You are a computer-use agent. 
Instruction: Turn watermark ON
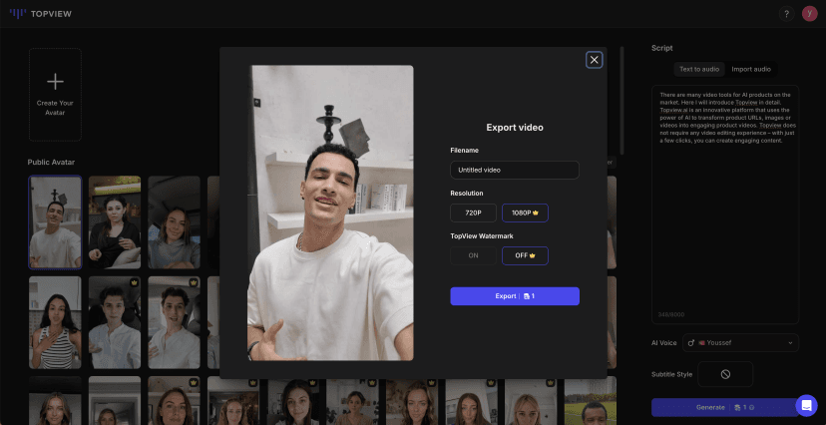473,255
